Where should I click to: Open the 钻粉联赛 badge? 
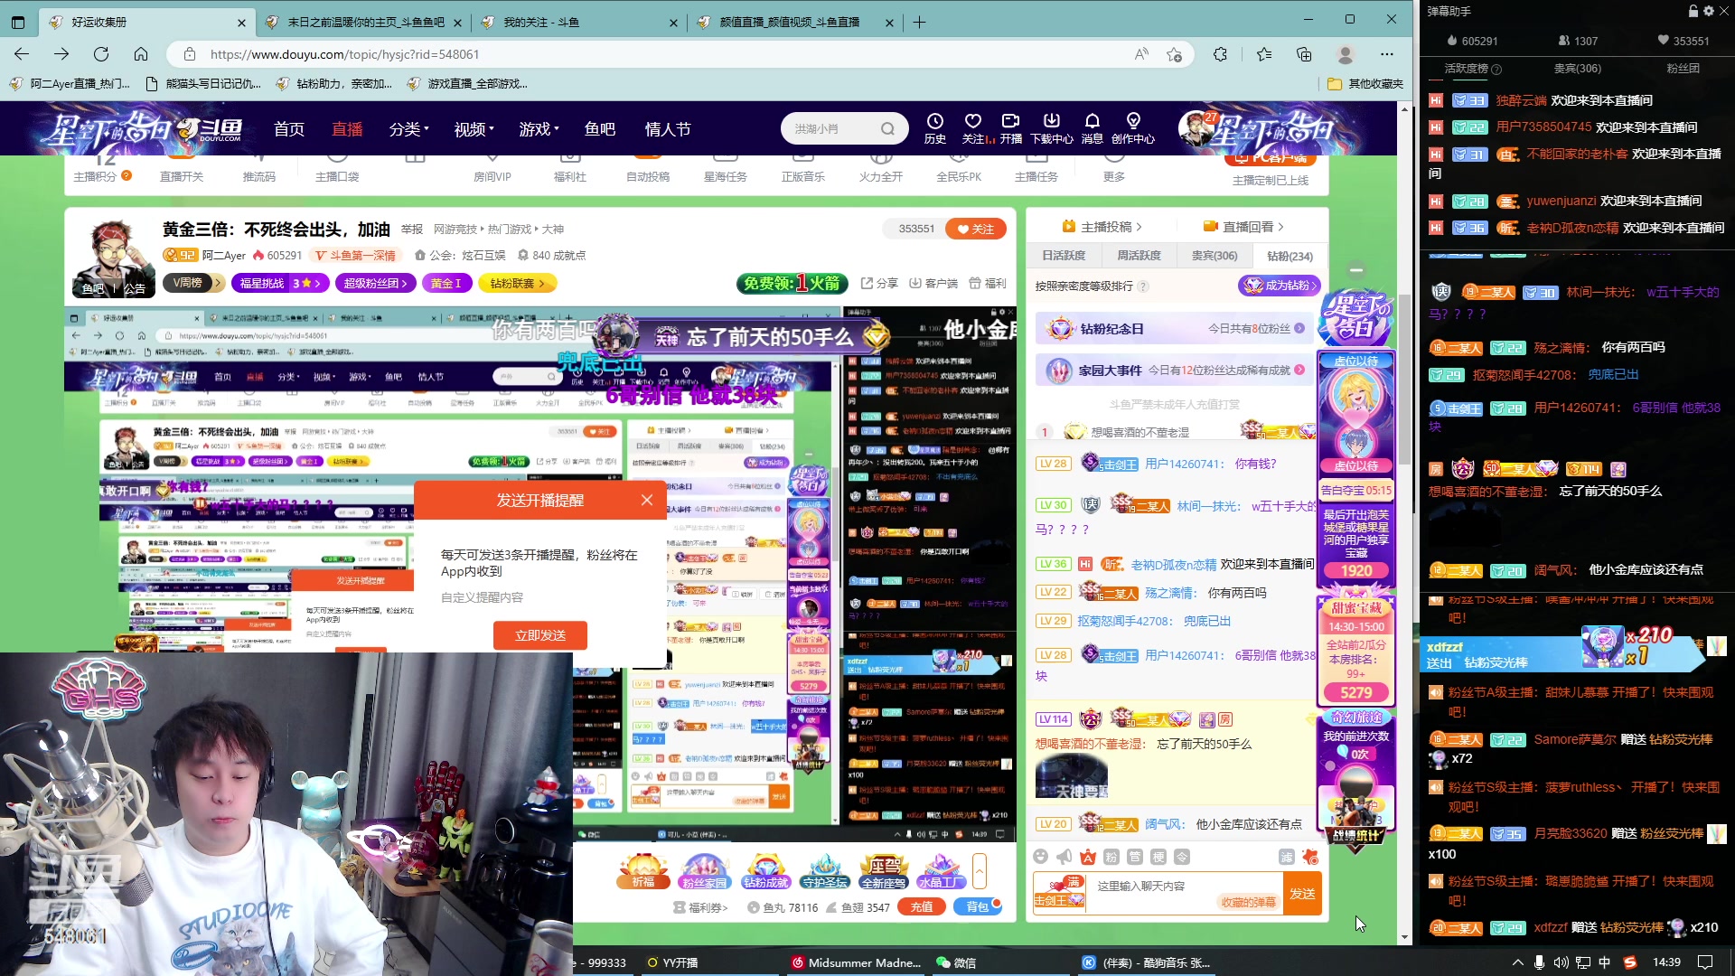[518, 283]
